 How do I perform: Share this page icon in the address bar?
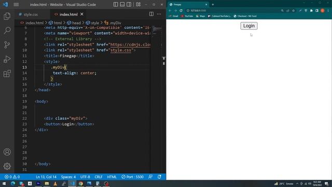pos(288,10)
